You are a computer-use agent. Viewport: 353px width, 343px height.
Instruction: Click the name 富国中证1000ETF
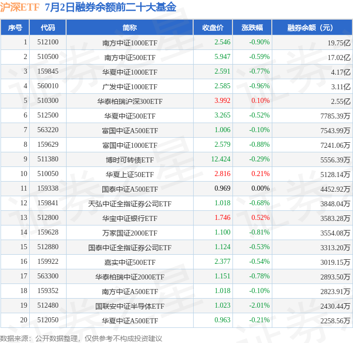[x=130, y=145]
